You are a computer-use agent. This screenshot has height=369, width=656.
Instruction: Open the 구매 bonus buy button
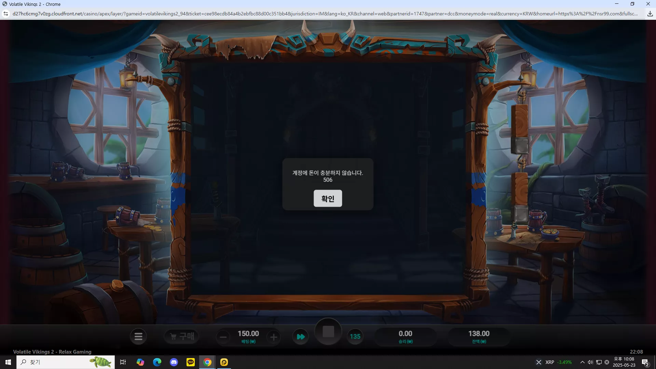(x=182, y=337)
